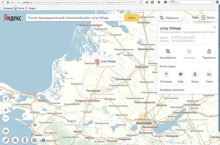Click the Поделиться share icon
The image size is (220, 145).
tap(209, 51)
